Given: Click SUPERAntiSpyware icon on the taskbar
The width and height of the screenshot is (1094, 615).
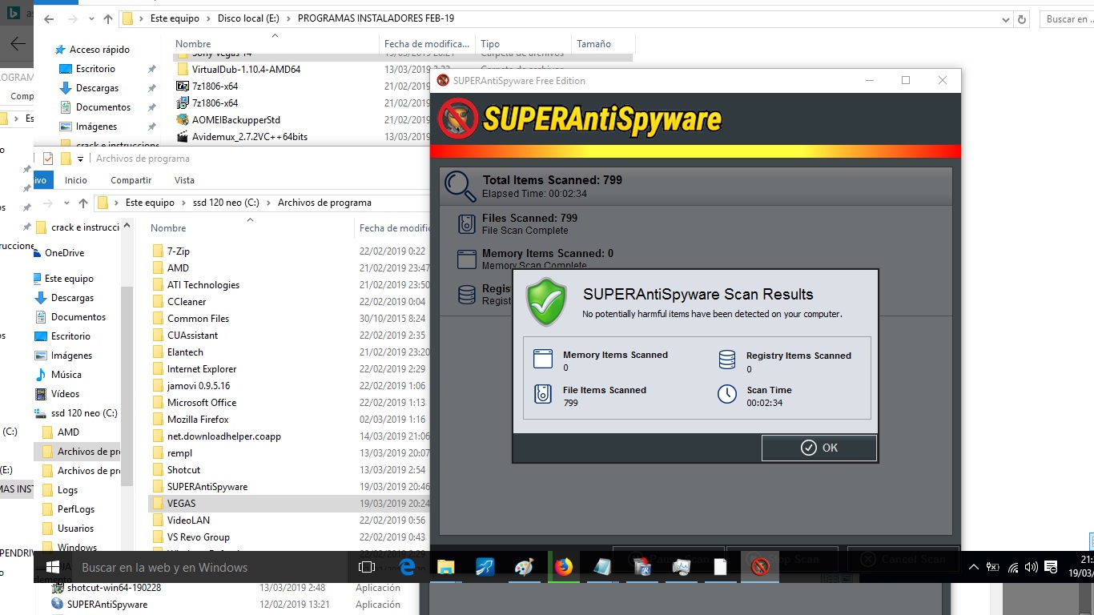Looking at the screenshot, I should click(760, 567).
